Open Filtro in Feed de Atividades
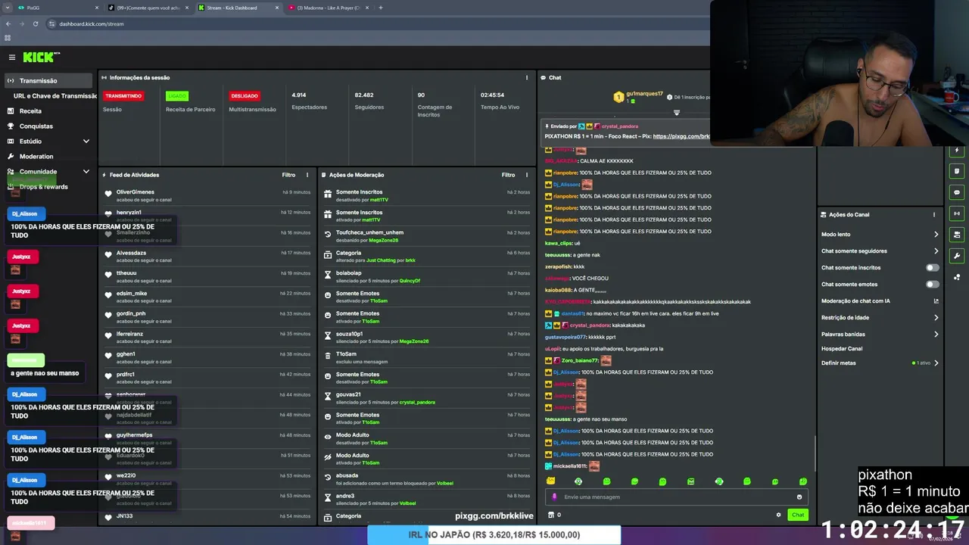Screen dimensions: 969x545 [288, 175]
